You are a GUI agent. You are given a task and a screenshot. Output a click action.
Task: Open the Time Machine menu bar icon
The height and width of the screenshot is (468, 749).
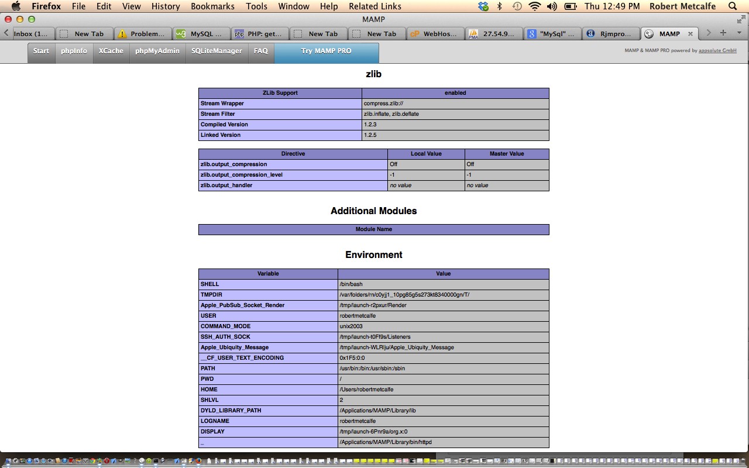517,6
